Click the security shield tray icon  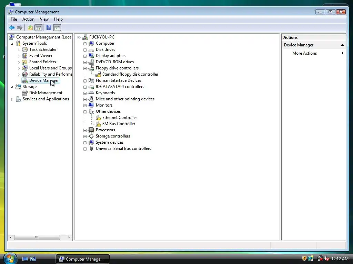[x=304, y=258]
